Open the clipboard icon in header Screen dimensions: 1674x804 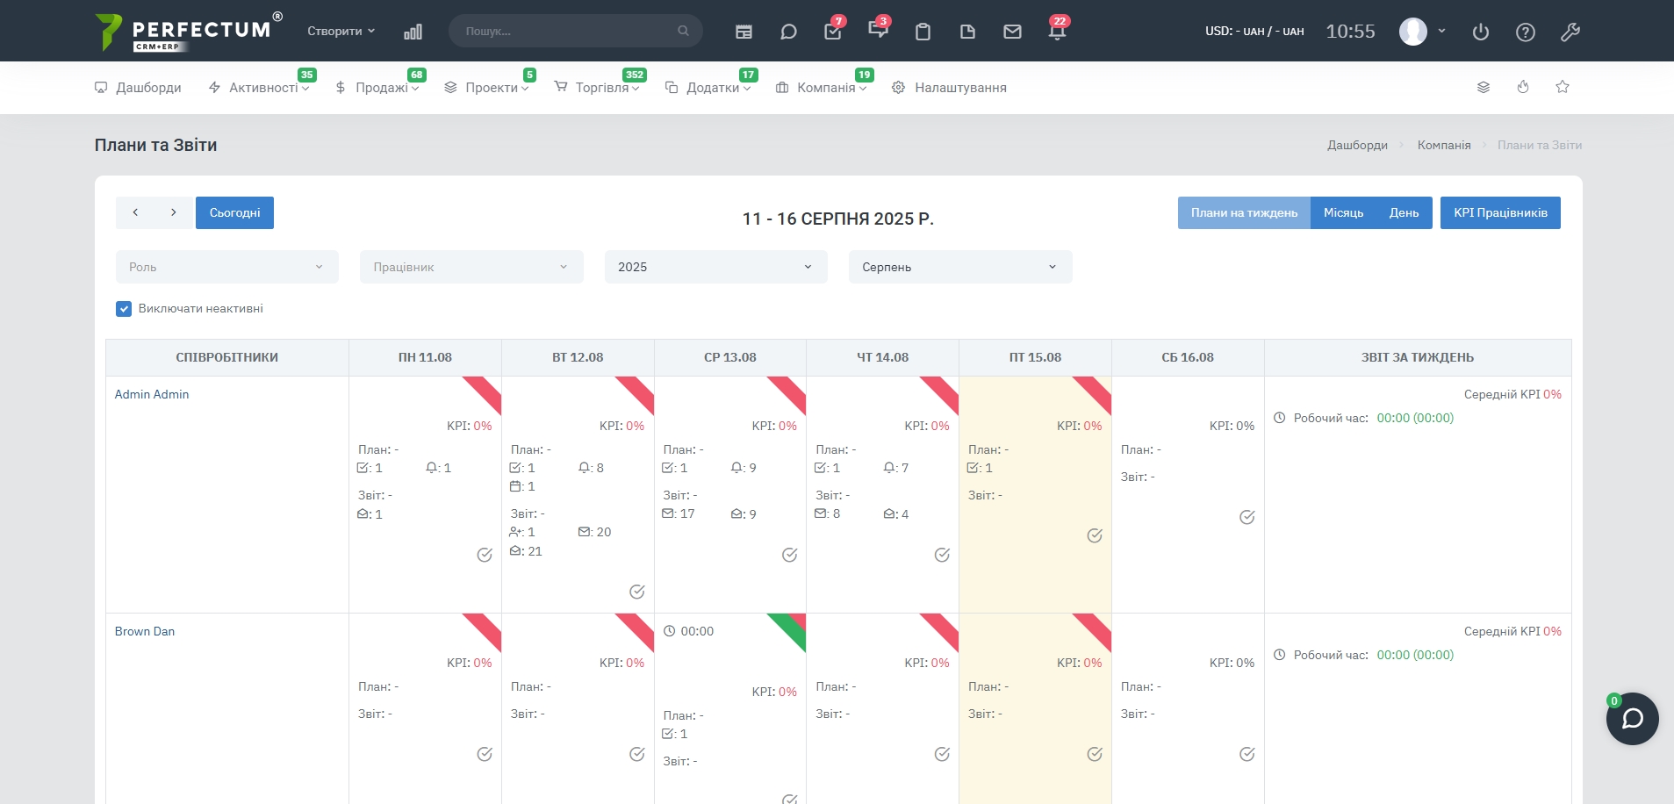click(923, 32)
